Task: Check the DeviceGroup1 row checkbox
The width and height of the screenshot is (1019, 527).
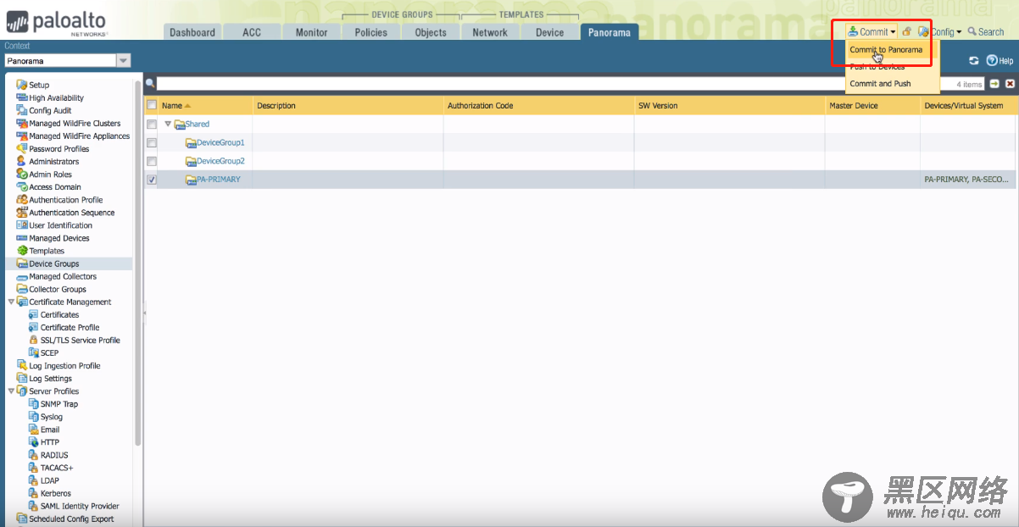Action: click(152, 142)
